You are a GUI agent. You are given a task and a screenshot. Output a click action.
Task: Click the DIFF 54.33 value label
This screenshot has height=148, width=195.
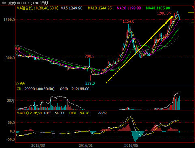point(54,113)
